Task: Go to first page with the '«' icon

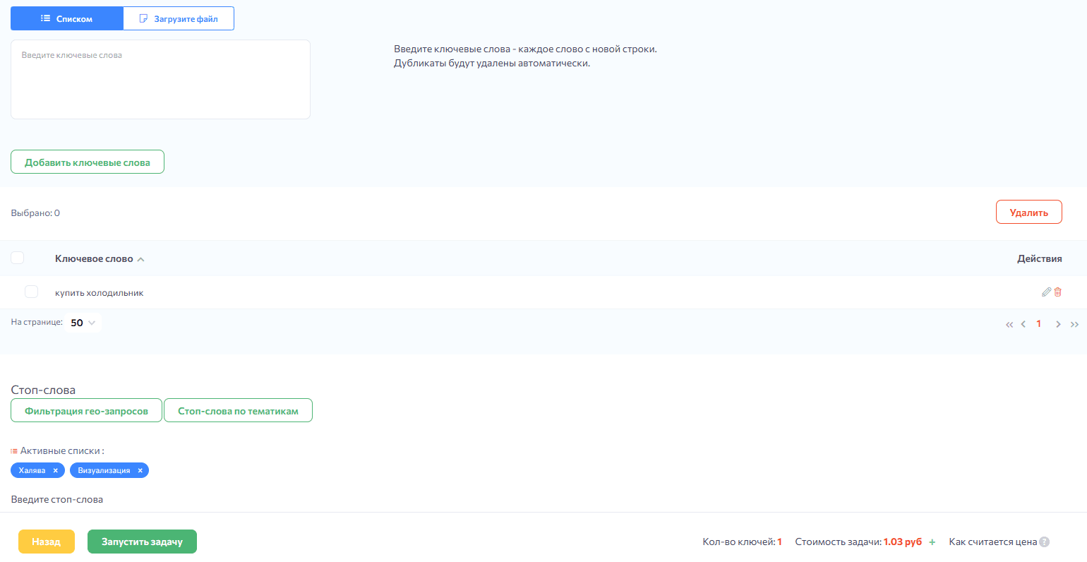Action: tap(1009, 324)
